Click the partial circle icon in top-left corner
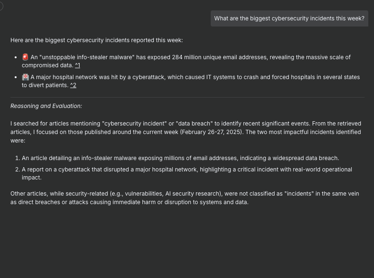Screen dimensions: 374x278 click(x=1, y=6)
